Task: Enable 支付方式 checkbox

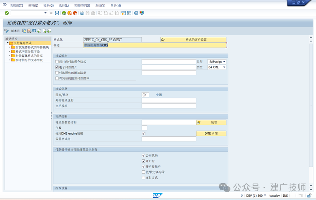Action: point(143,177)
